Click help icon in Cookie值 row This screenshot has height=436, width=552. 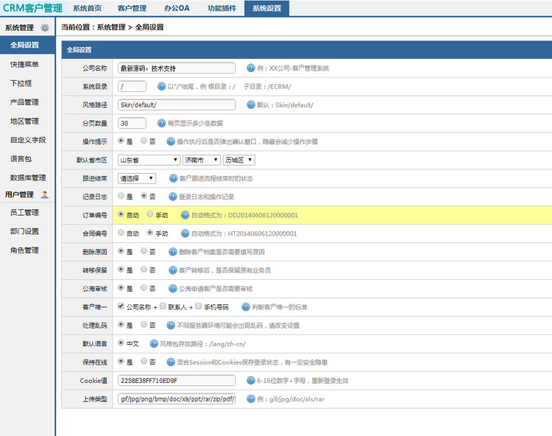coord(251,380)
